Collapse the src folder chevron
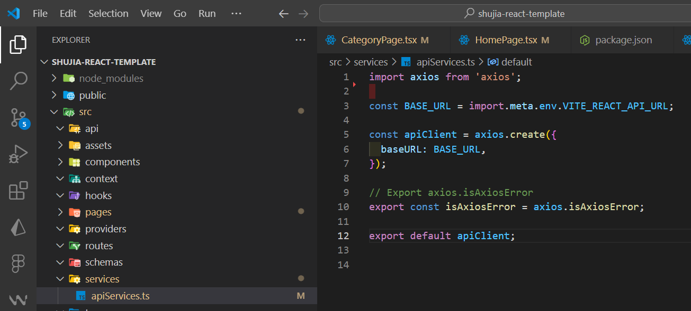 pos(54,112)
